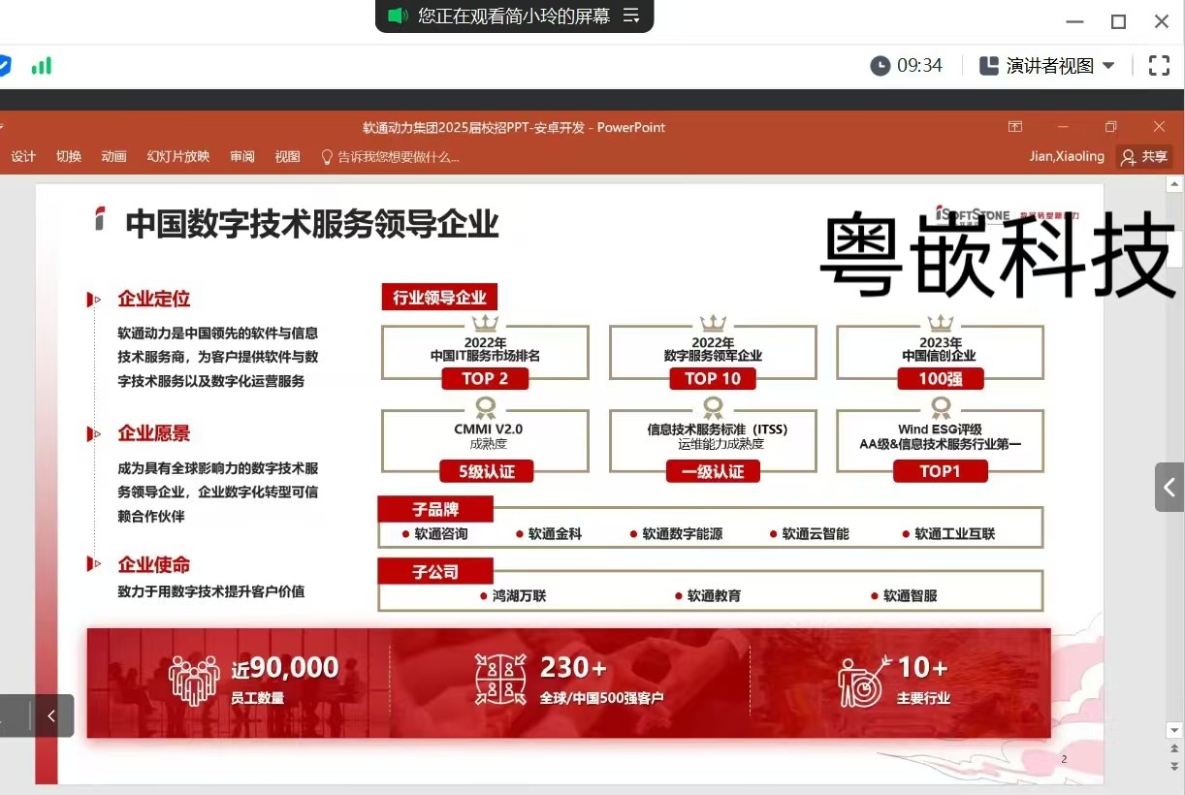Click the 演讲者视图 layout icon
This screenshot has height=795, width=1185.
point(989,66)
